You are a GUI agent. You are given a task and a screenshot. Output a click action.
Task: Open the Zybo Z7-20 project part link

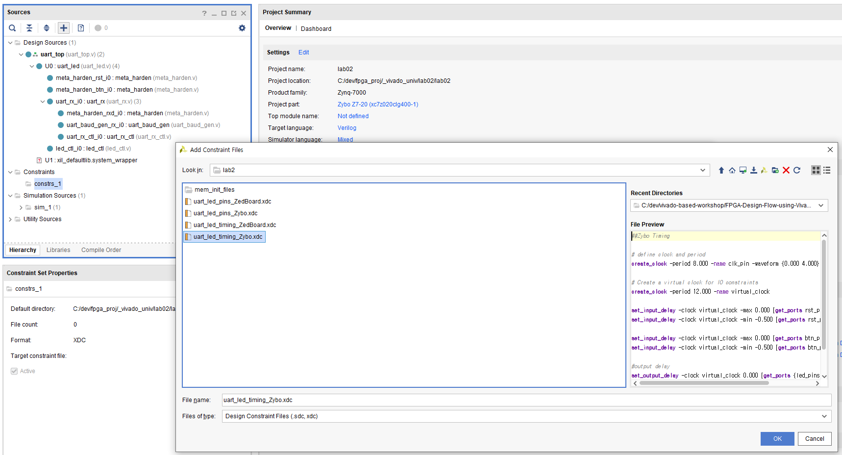click(x=378, y=104)
